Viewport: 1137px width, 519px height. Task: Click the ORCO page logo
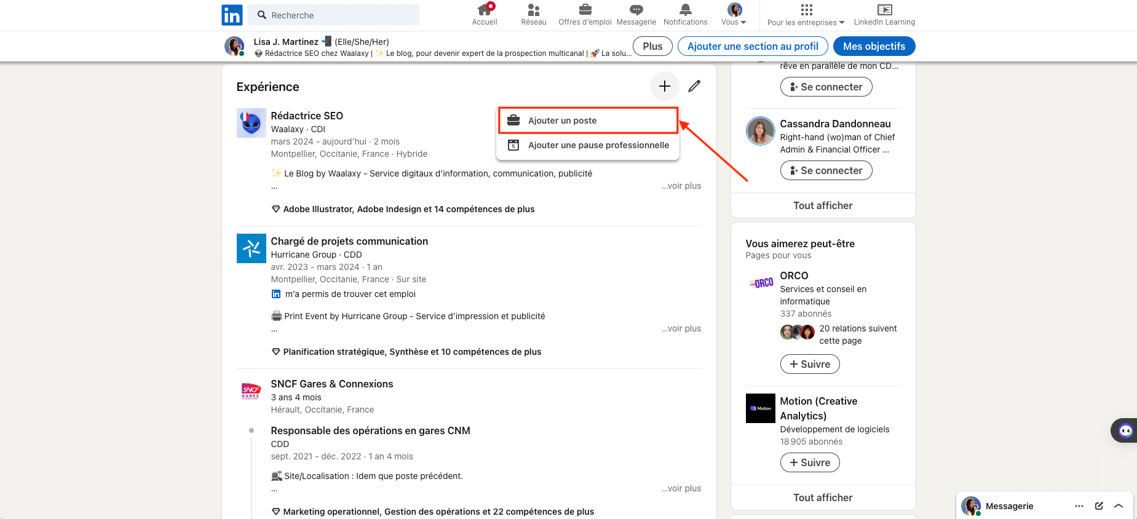(x=760, y=283)
